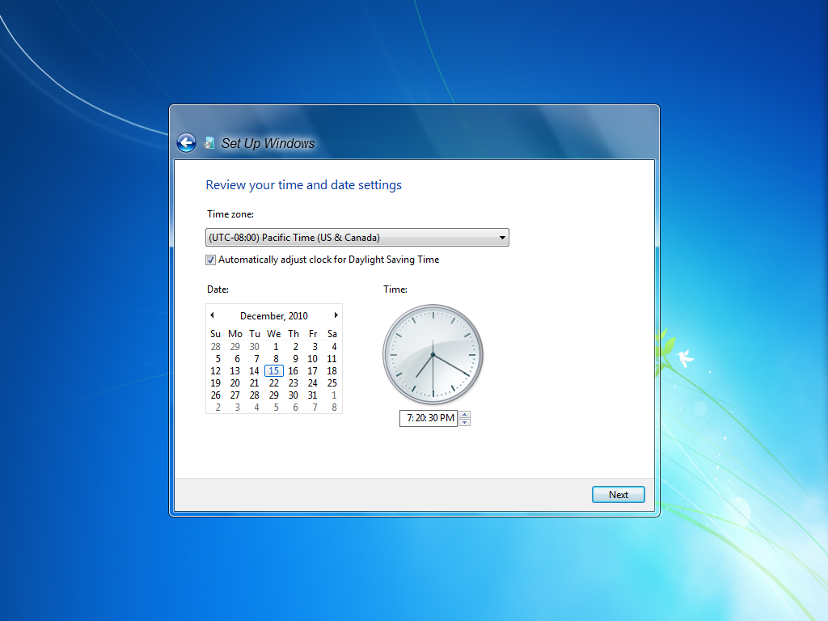Screen dimensions: 828x621
Task: Select December 15 in the calendar
Action: tap(273, 370)
